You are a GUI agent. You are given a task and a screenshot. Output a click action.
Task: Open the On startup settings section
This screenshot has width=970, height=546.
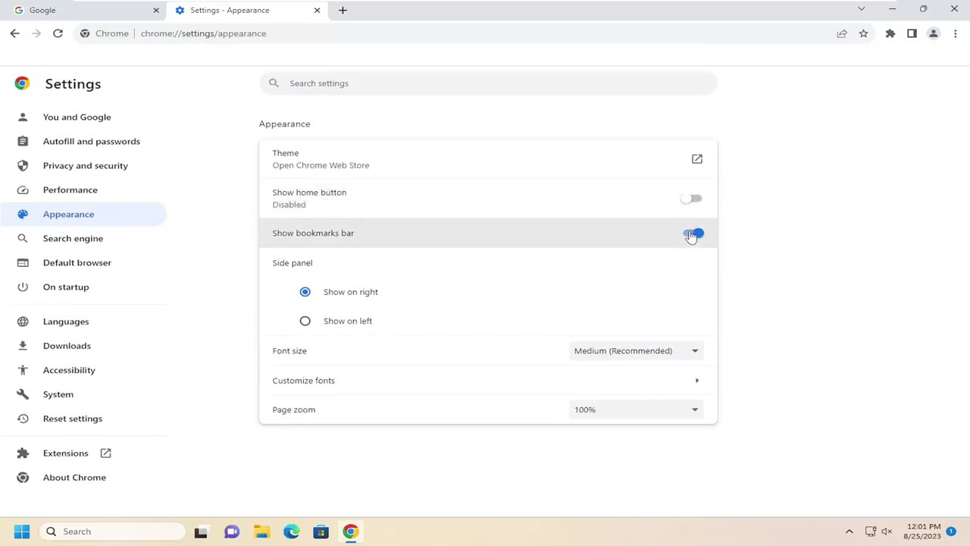click(x=66, y=287)
